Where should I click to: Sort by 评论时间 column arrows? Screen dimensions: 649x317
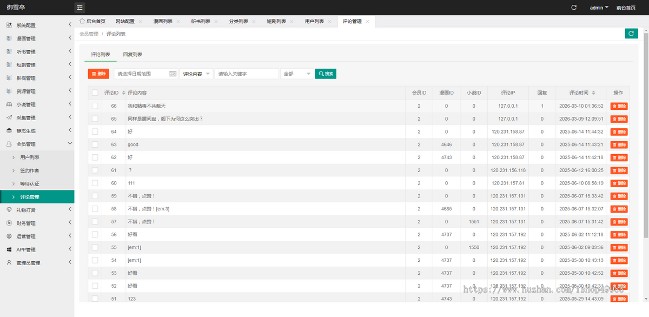click(593, 93)
